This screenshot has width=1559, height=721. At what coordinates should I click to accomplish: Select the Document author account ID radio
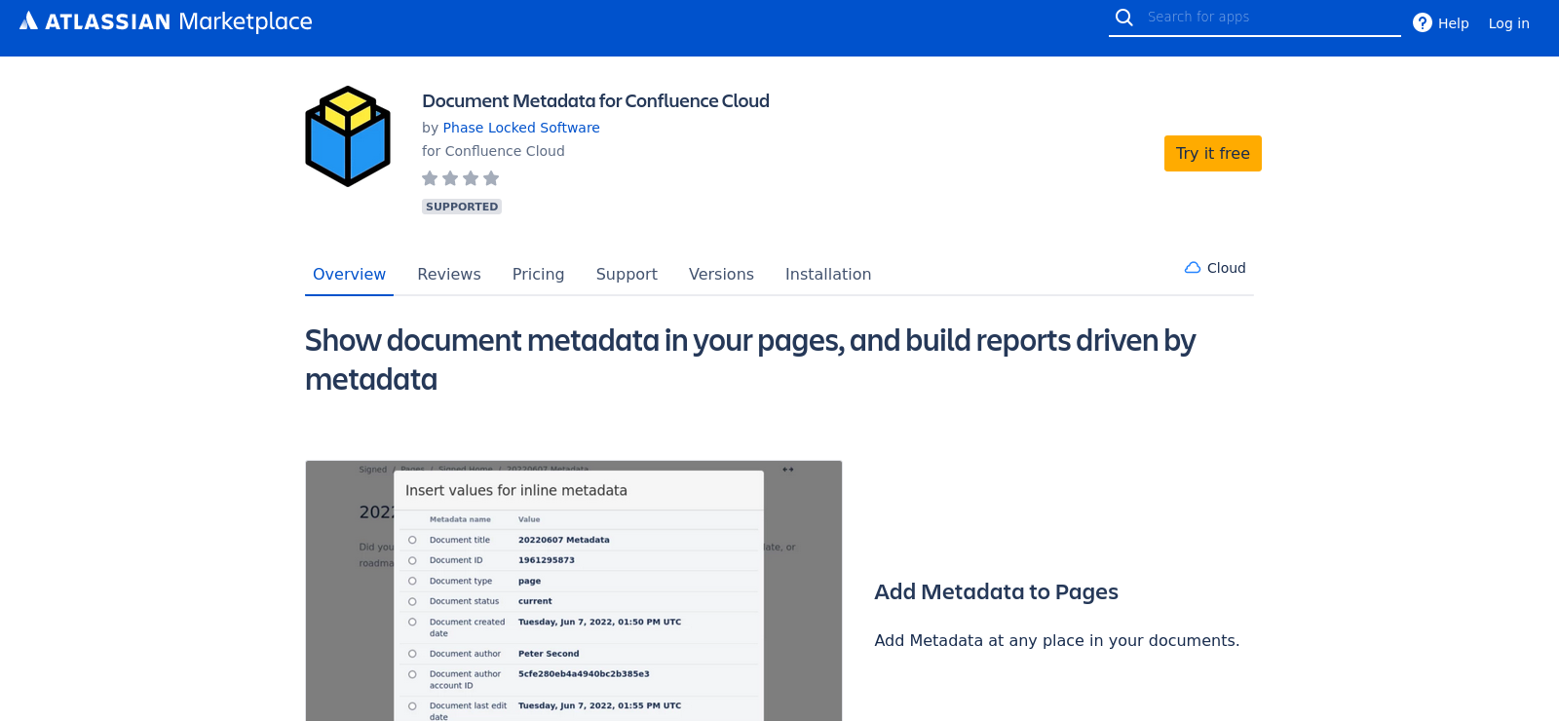point(412,674)
